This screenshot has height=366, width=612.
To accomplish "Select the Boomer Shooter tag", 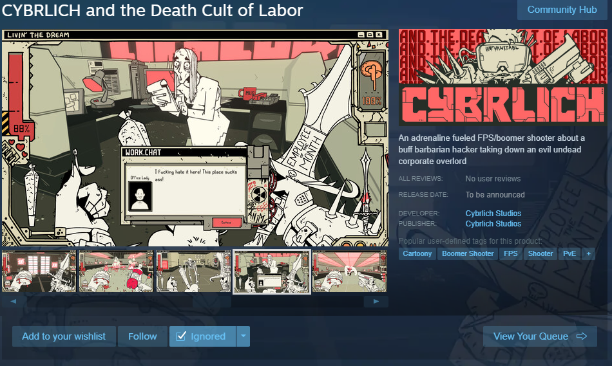I will click(468, 253).
